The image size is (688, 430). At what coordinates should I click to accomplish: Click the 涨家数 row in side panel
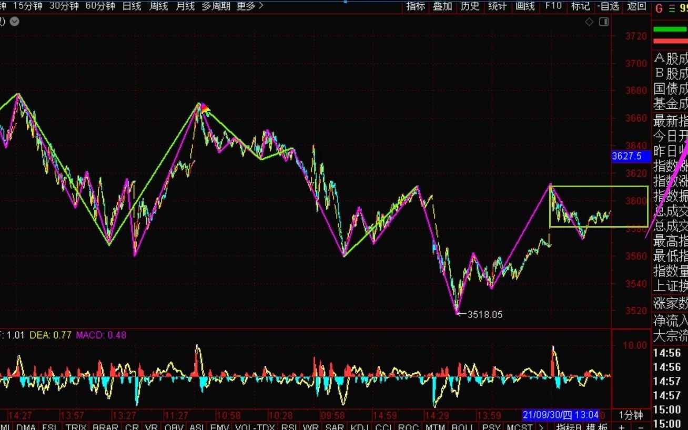[x=671, y=303]
